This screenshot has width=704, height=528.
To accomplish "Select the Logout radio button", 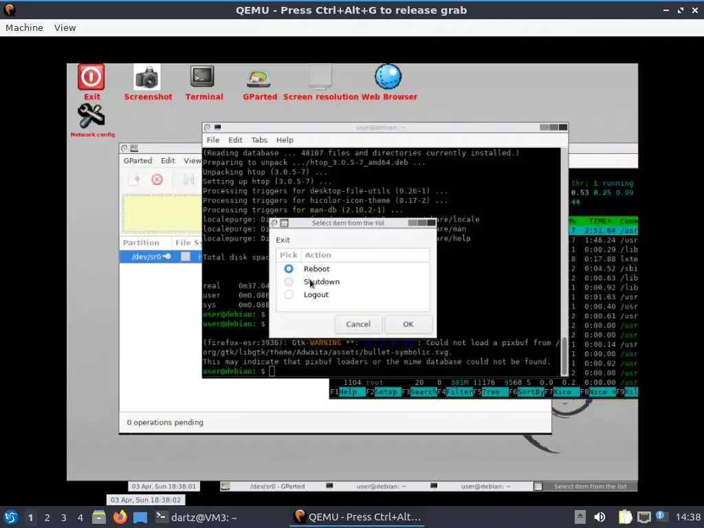I will pyautogui.click(x=289, y=294).
